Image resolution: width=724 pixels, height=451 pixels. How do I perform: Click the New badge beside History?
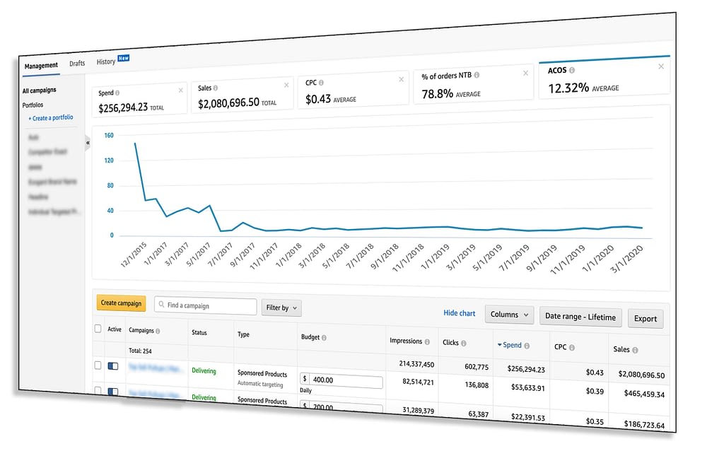click(x=124, y=58)
